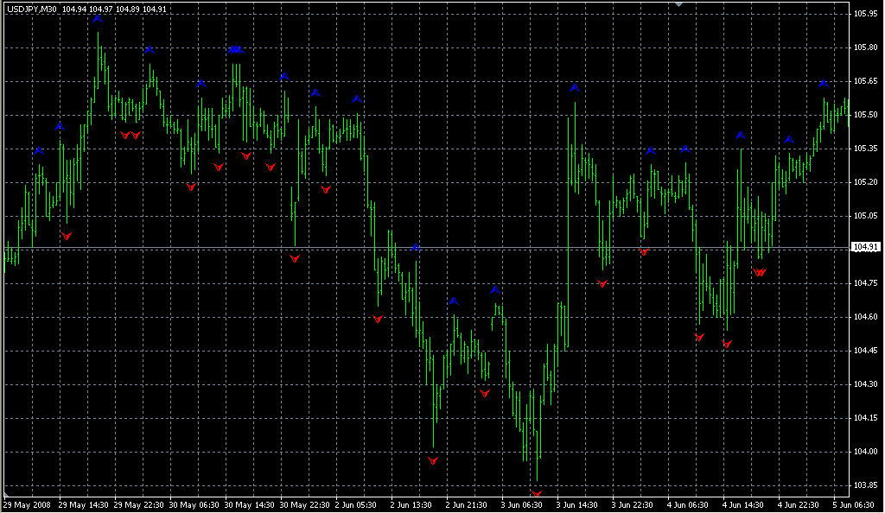This screenshot has height=513, width=885.
Task: Click the USDJPY,M30 chart title text
Action: click(x=31, y=9)
